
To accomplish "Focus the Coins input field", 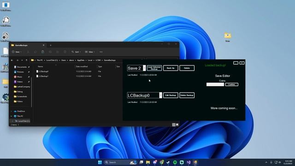I will tap(215, 84).
